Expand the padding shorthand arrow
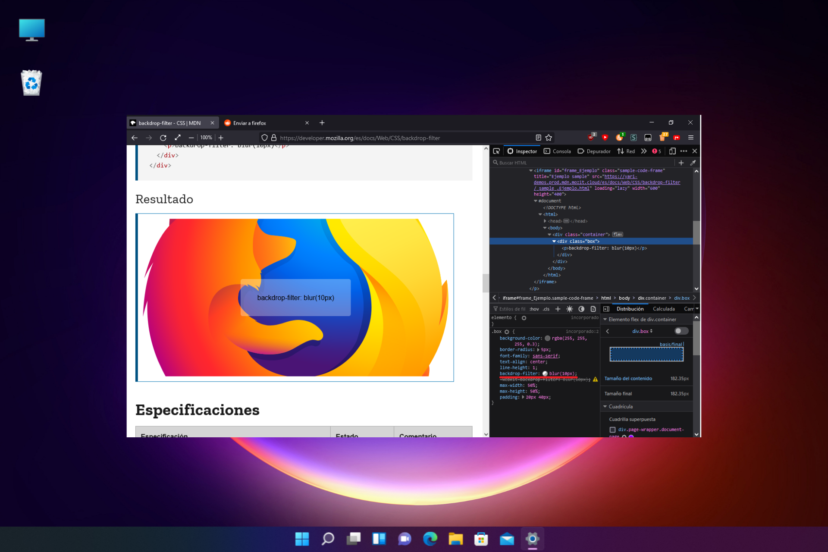The width and height of the screenshot is (828, 552). point(523,397)
